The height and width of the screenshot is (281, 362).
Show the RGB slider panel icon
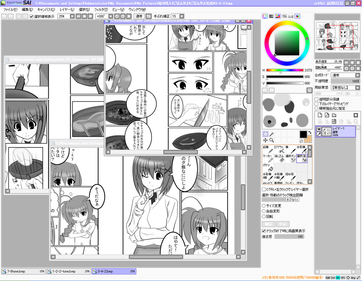click(271, 16)
